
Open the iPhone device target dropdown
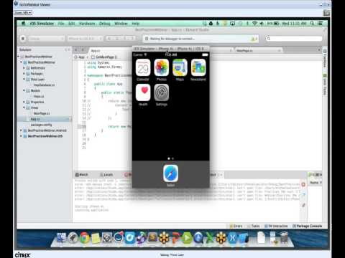coord(86,39)
